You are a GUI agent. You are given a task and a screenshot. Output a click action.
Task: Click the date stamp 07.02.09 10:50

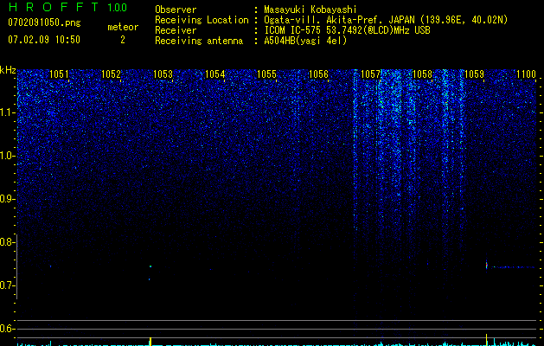click(x=44, y=40)
